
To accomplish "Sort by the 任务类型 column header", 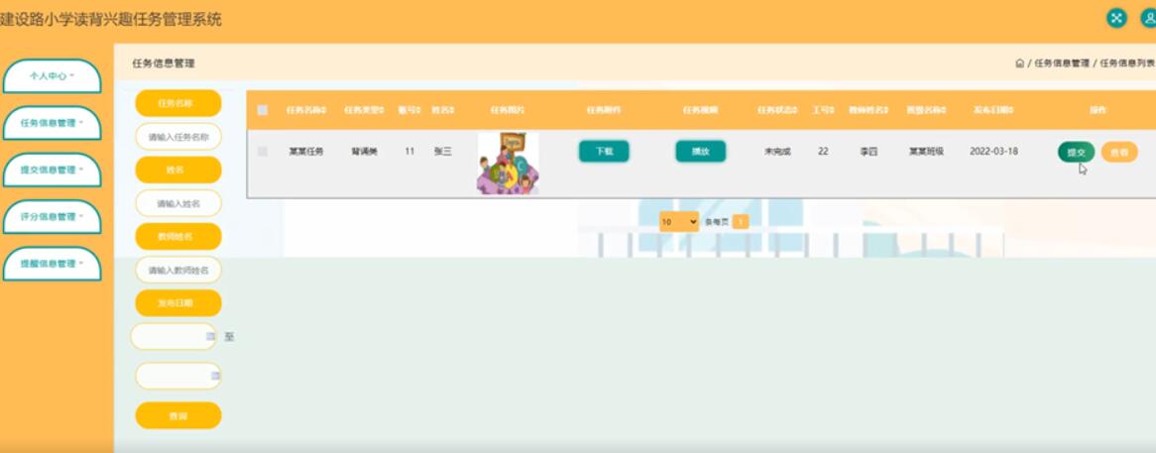I will click(x=364, y=110).
